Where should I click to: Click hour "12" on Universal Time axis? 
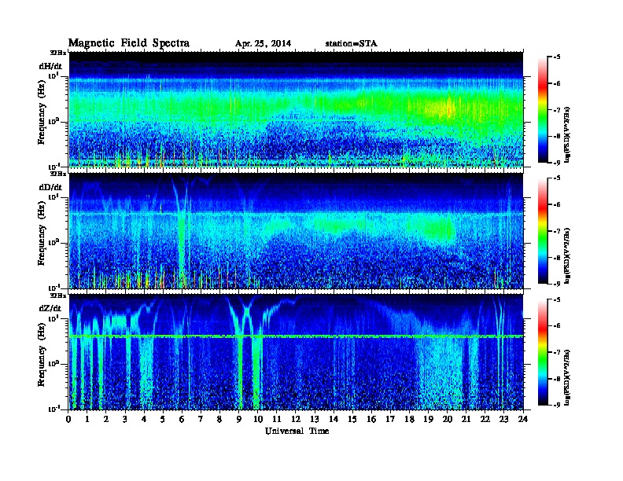pyautogui.click(x=296, y=419)
